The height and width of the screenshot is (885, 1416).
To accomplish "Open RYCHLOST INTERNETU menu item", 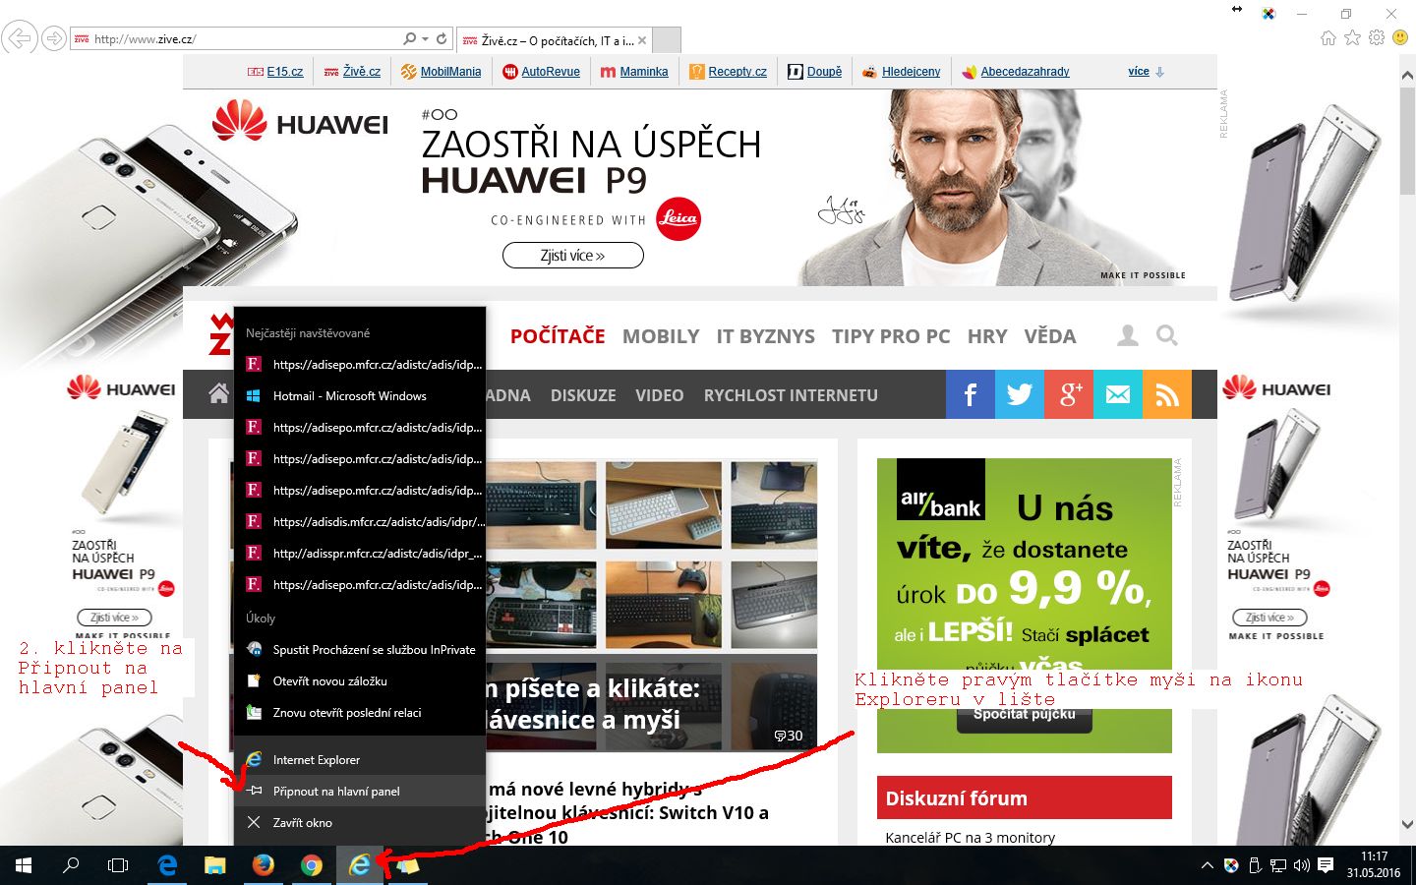I will click(x=791, y=395).
